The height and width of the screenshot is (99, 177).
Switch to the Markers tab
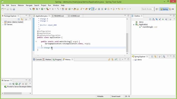point(47,59)
